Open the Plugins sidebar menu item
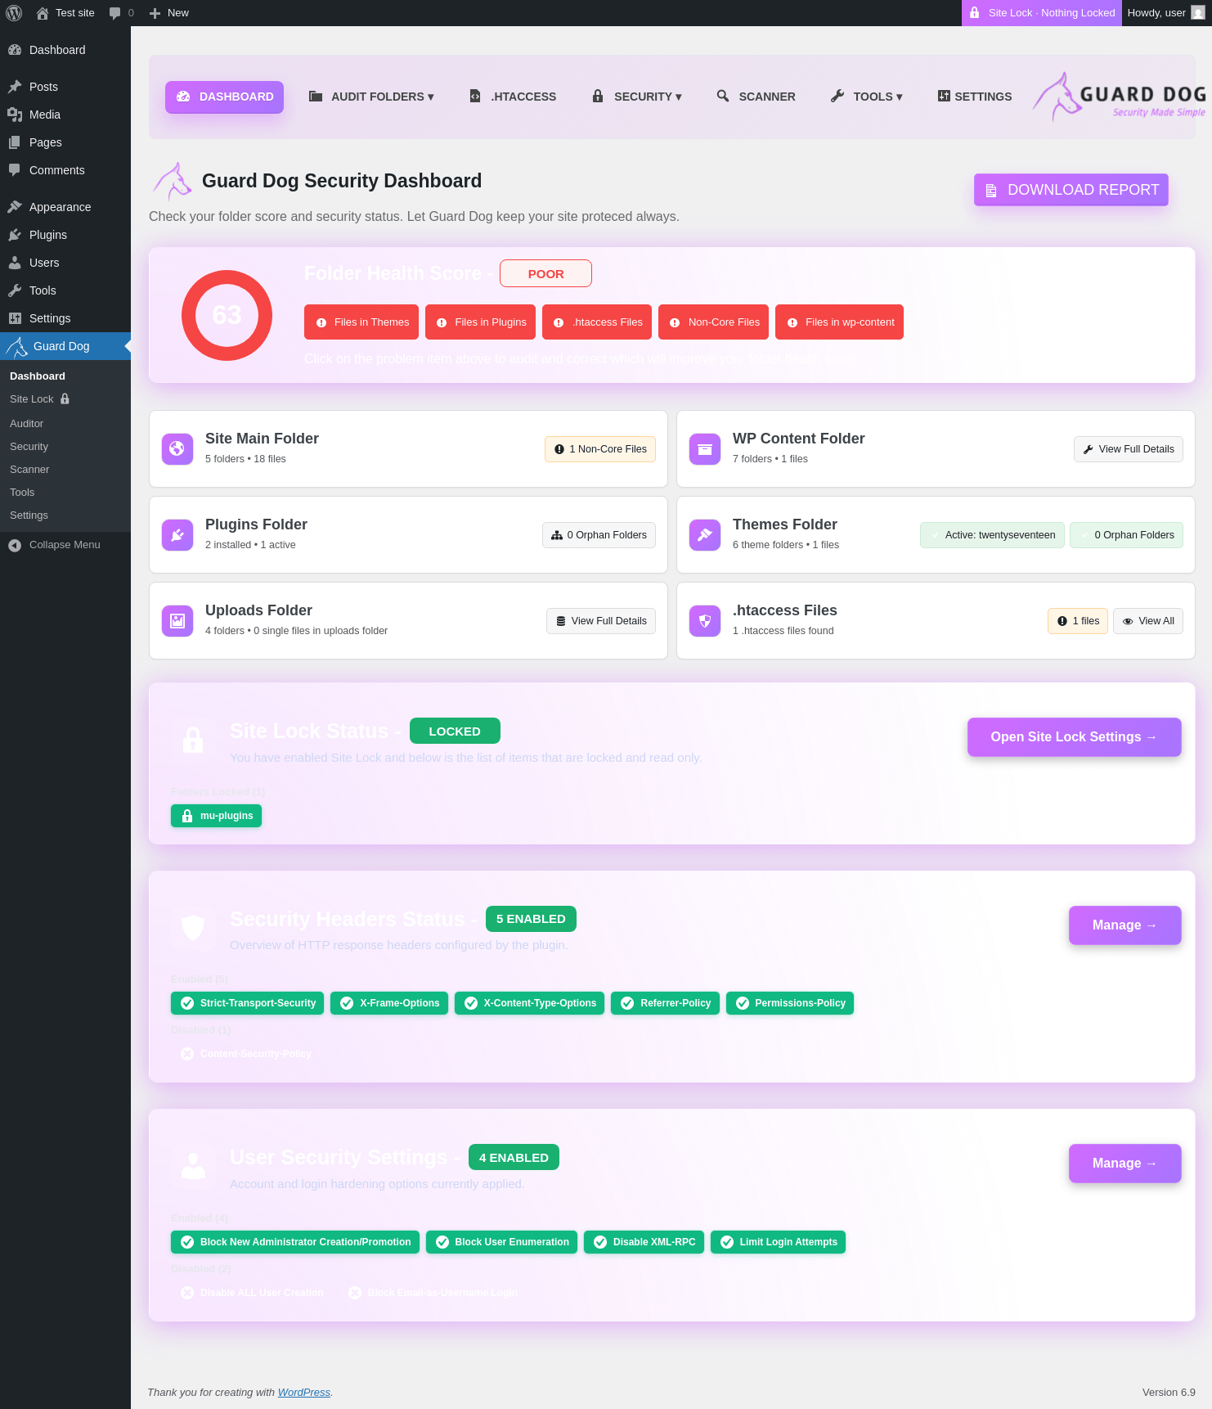 tap(65, 235)
